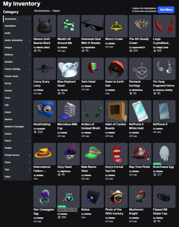Open Models & Packages category
Viewport: 179px width, 227px height.
[14, 127]
